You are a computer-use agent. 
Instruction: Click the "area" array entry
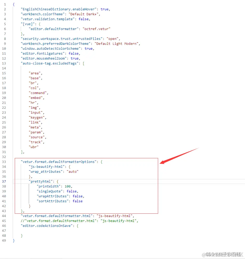(35, 73)
